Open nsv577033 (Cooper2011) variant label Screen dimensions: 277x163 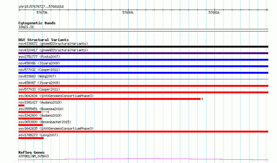pos(39,89)
